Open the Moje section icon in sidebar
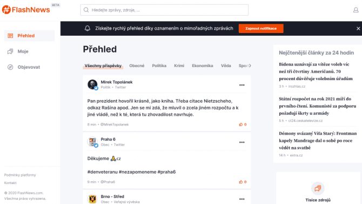362x204 pixels. pyautogui.click(x=10, y=51)
